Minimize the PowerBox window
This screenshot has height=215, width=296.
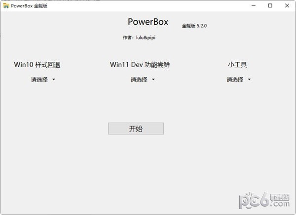[x=254, y=5]
